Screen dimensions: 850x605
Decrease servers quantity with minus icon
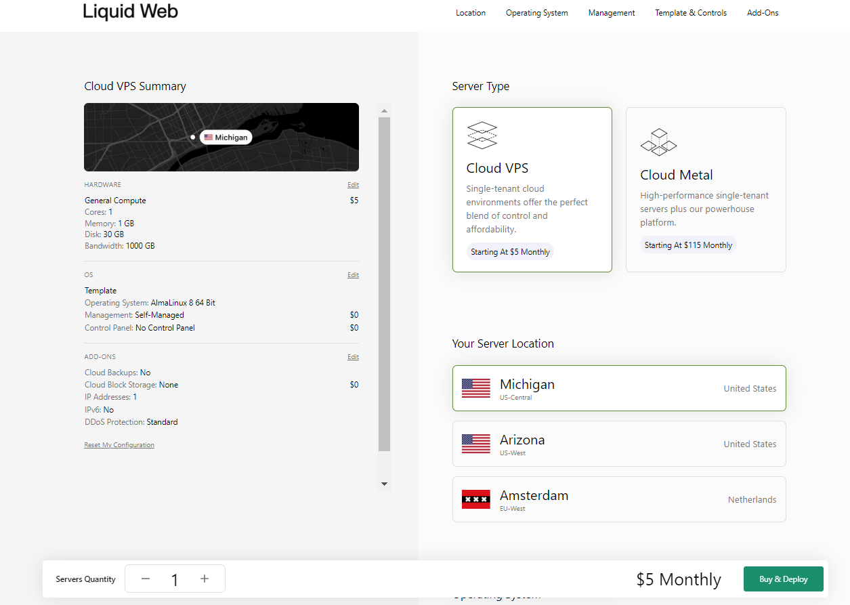[146, 579]
